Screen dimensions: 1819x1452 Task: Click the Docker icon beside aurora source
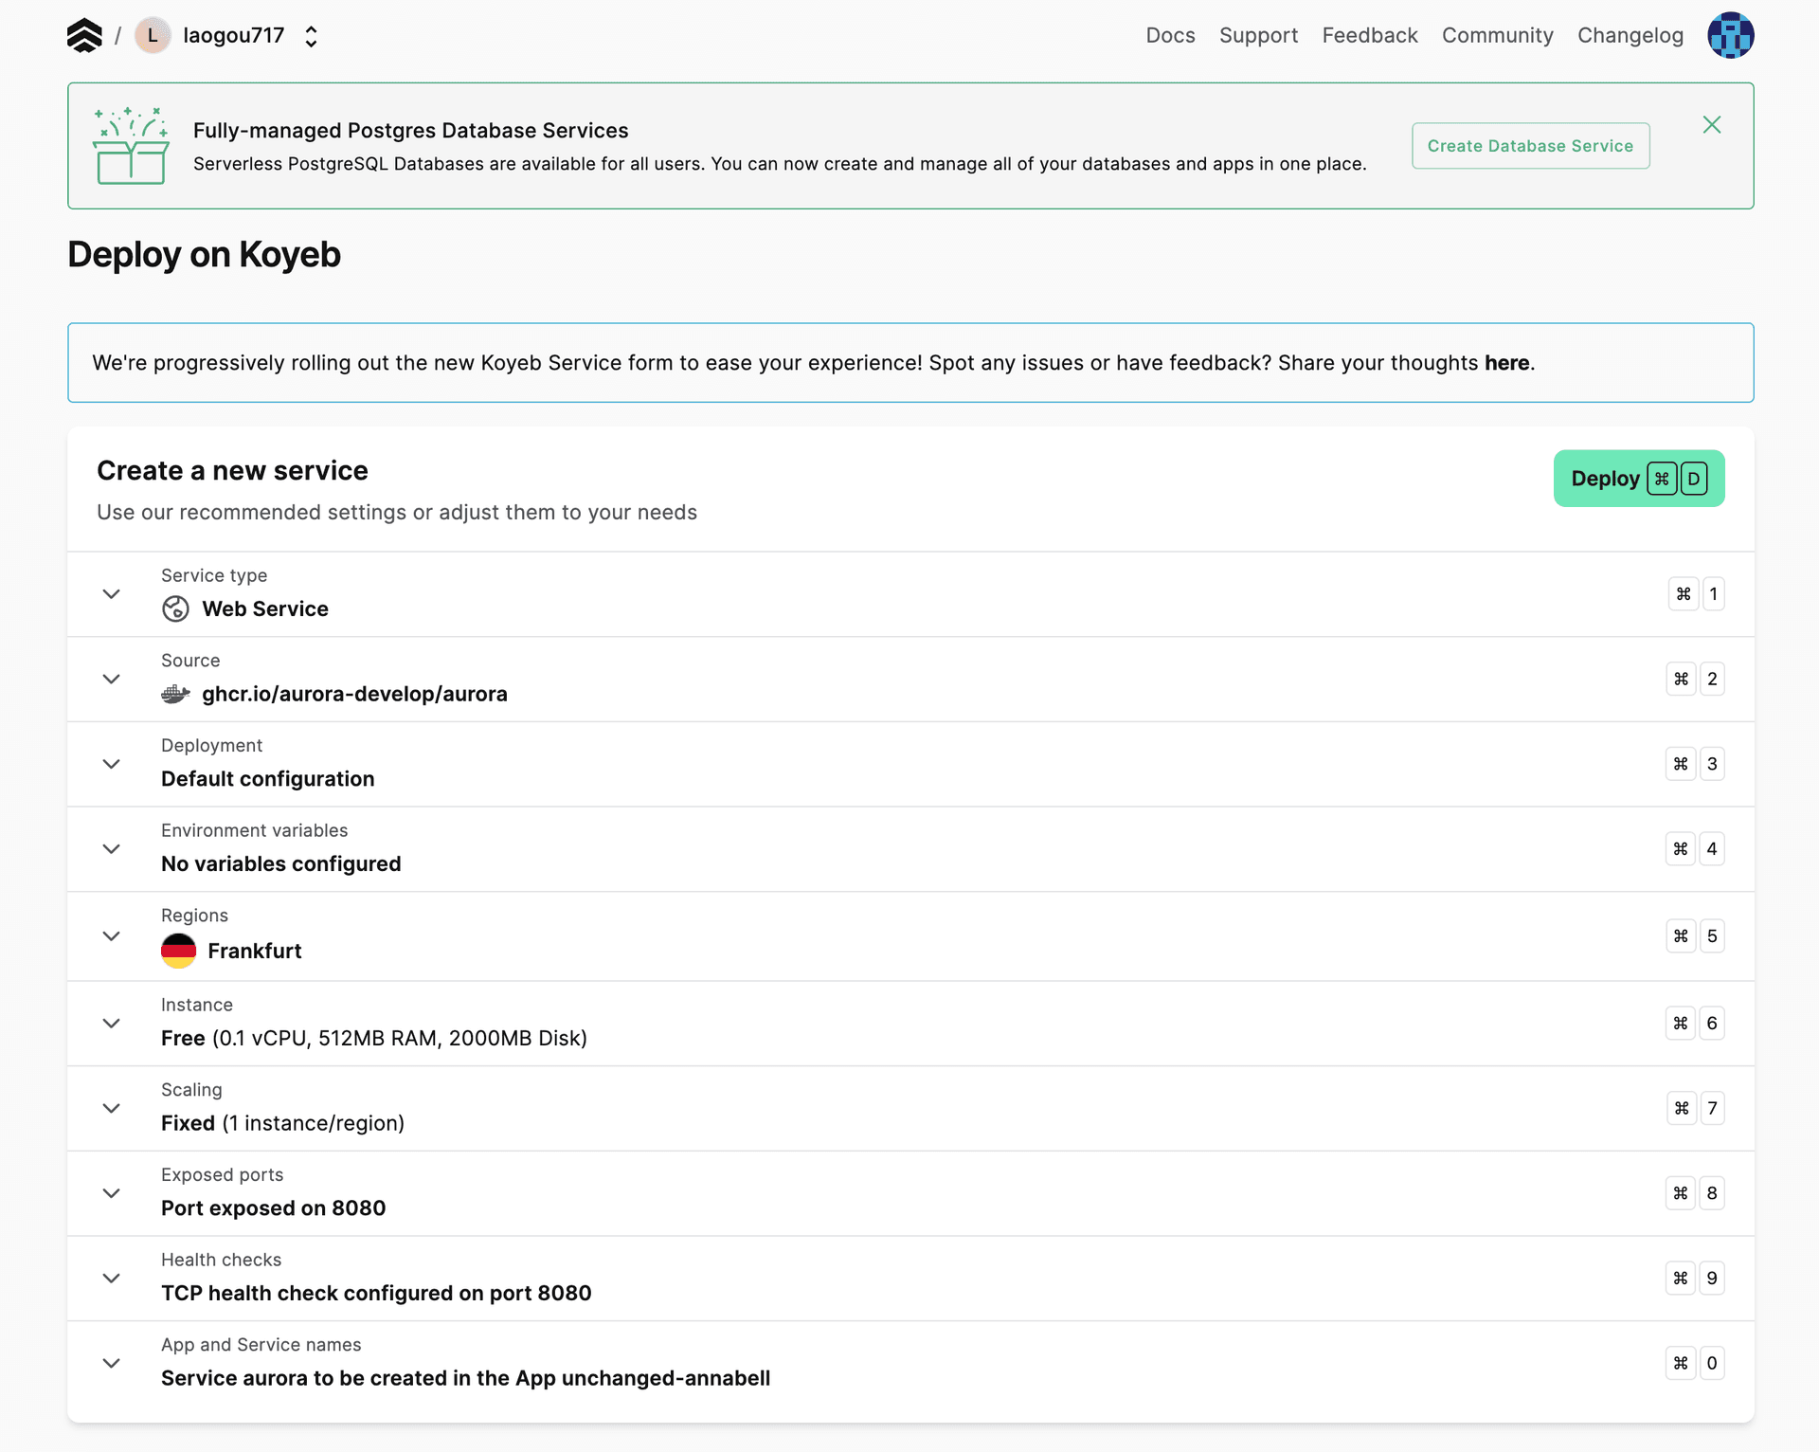[175, 694]
